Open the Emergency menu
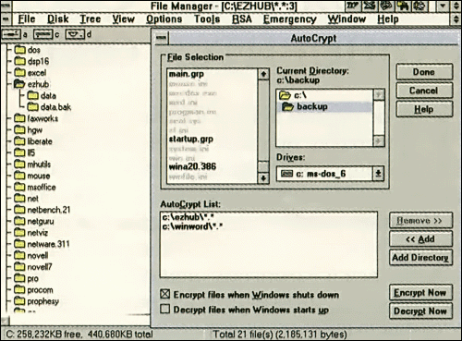The image size is (462, 341). [x=289, y=19]
